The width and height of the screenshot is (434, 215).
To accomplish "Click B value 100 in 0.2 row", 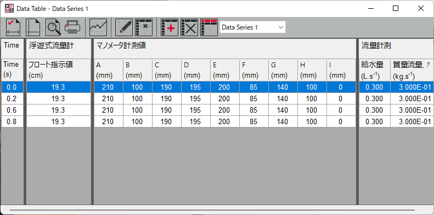I will coord(138,99).
